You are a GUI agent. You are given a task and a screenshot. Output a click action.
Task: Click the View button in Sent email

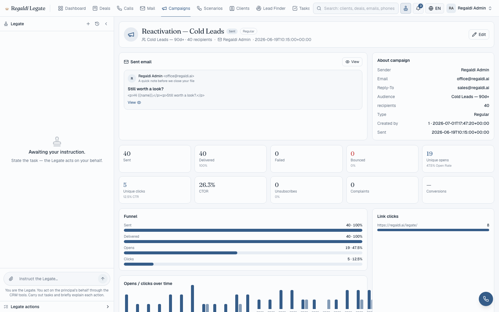pos(352,62)
